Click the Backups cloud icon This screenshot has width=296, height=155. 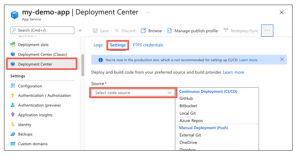pos(13,134)
